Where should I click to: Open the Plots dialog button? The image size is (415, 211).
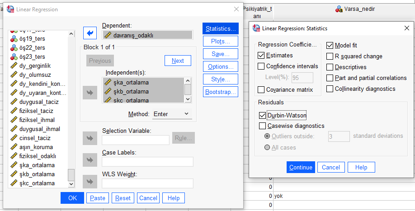[220, 41]
